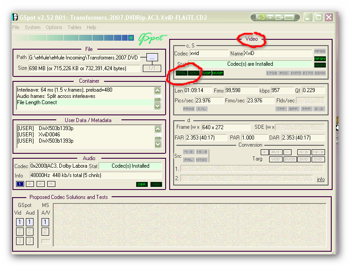Click the green CBR audio badge
The height and width of the screenshot is (266, 350).
[x=142, y=184]
